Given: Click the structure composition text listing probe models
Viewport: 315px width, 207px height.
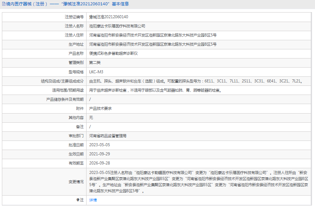Looking at the screenshot, I should point(196,81).
